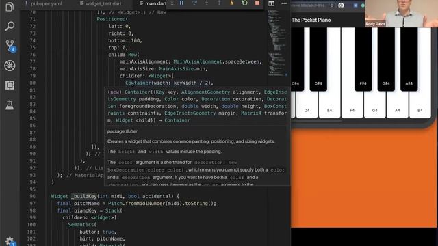Click the editor minimap

point(278,43)
